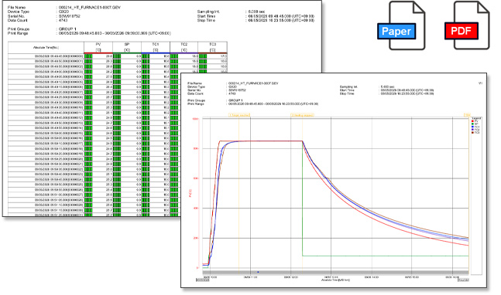Click the Print Range label on the table page
The width and height of the screenshot is (501, 295).
(x=19, y=33)
